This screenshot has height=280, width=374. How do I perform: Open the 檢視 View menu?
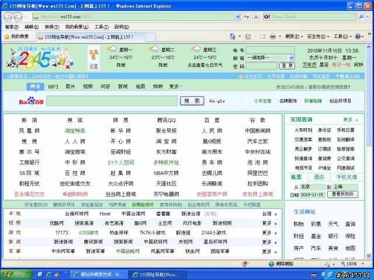(x=52, y=27)
